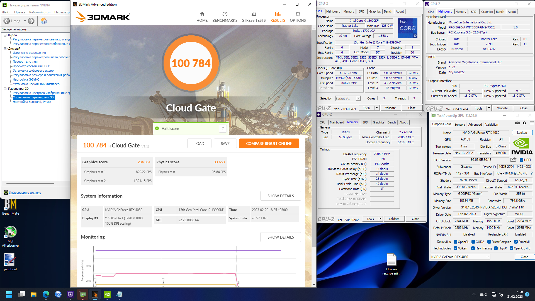The width and height of the screenshot is (535, 301).
Task: Open the MSI Afterburner desktop shortcut
Action: coord(11,236)
